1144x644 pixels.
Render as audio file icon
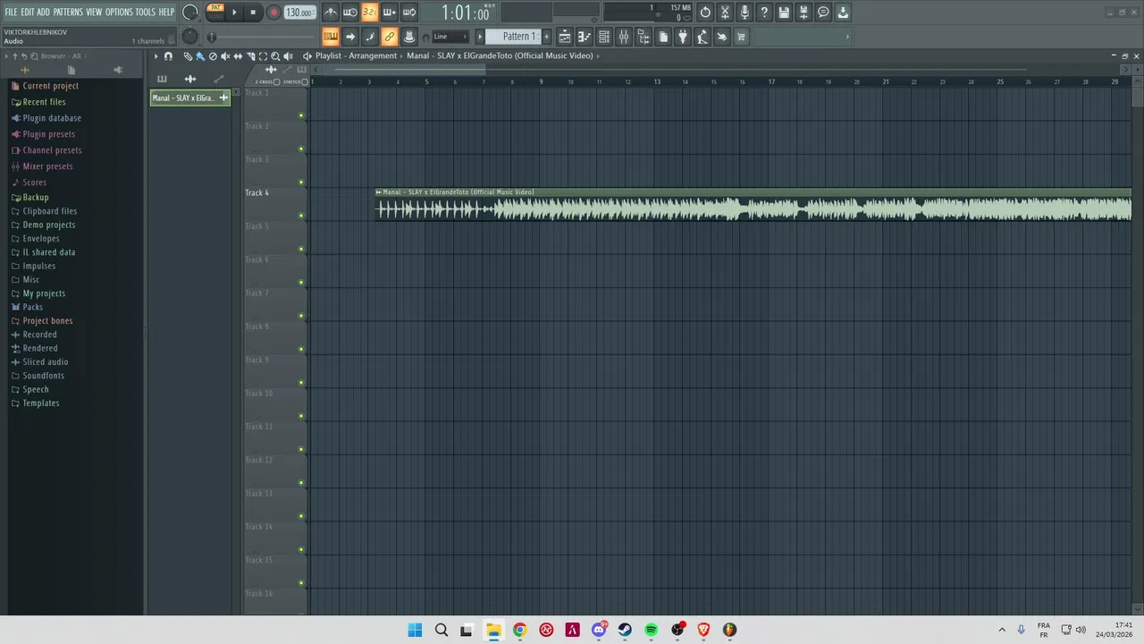803,13
